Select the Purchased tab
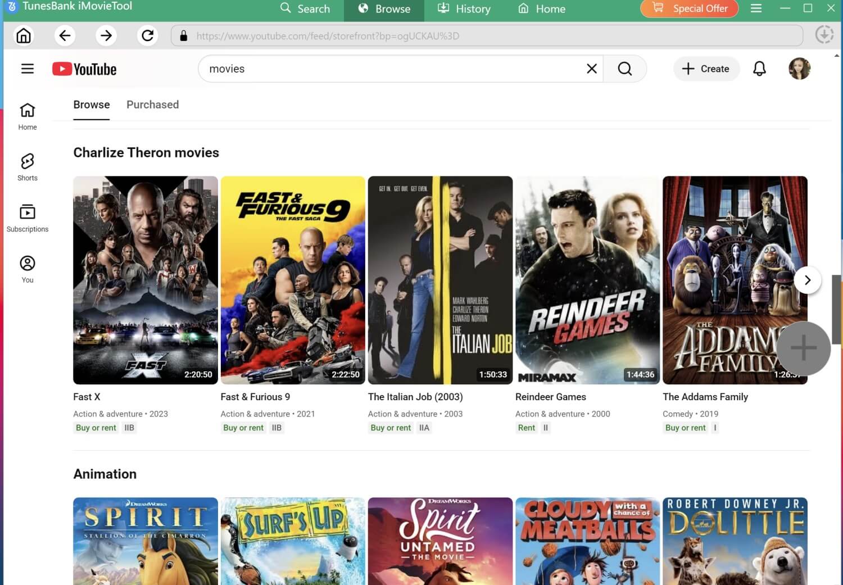This screenshot has width=843, height=585. coord(152,105)
